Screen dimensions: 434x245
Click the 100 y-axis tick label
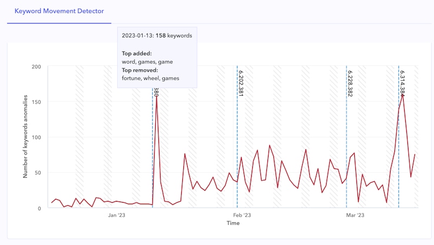36,137
